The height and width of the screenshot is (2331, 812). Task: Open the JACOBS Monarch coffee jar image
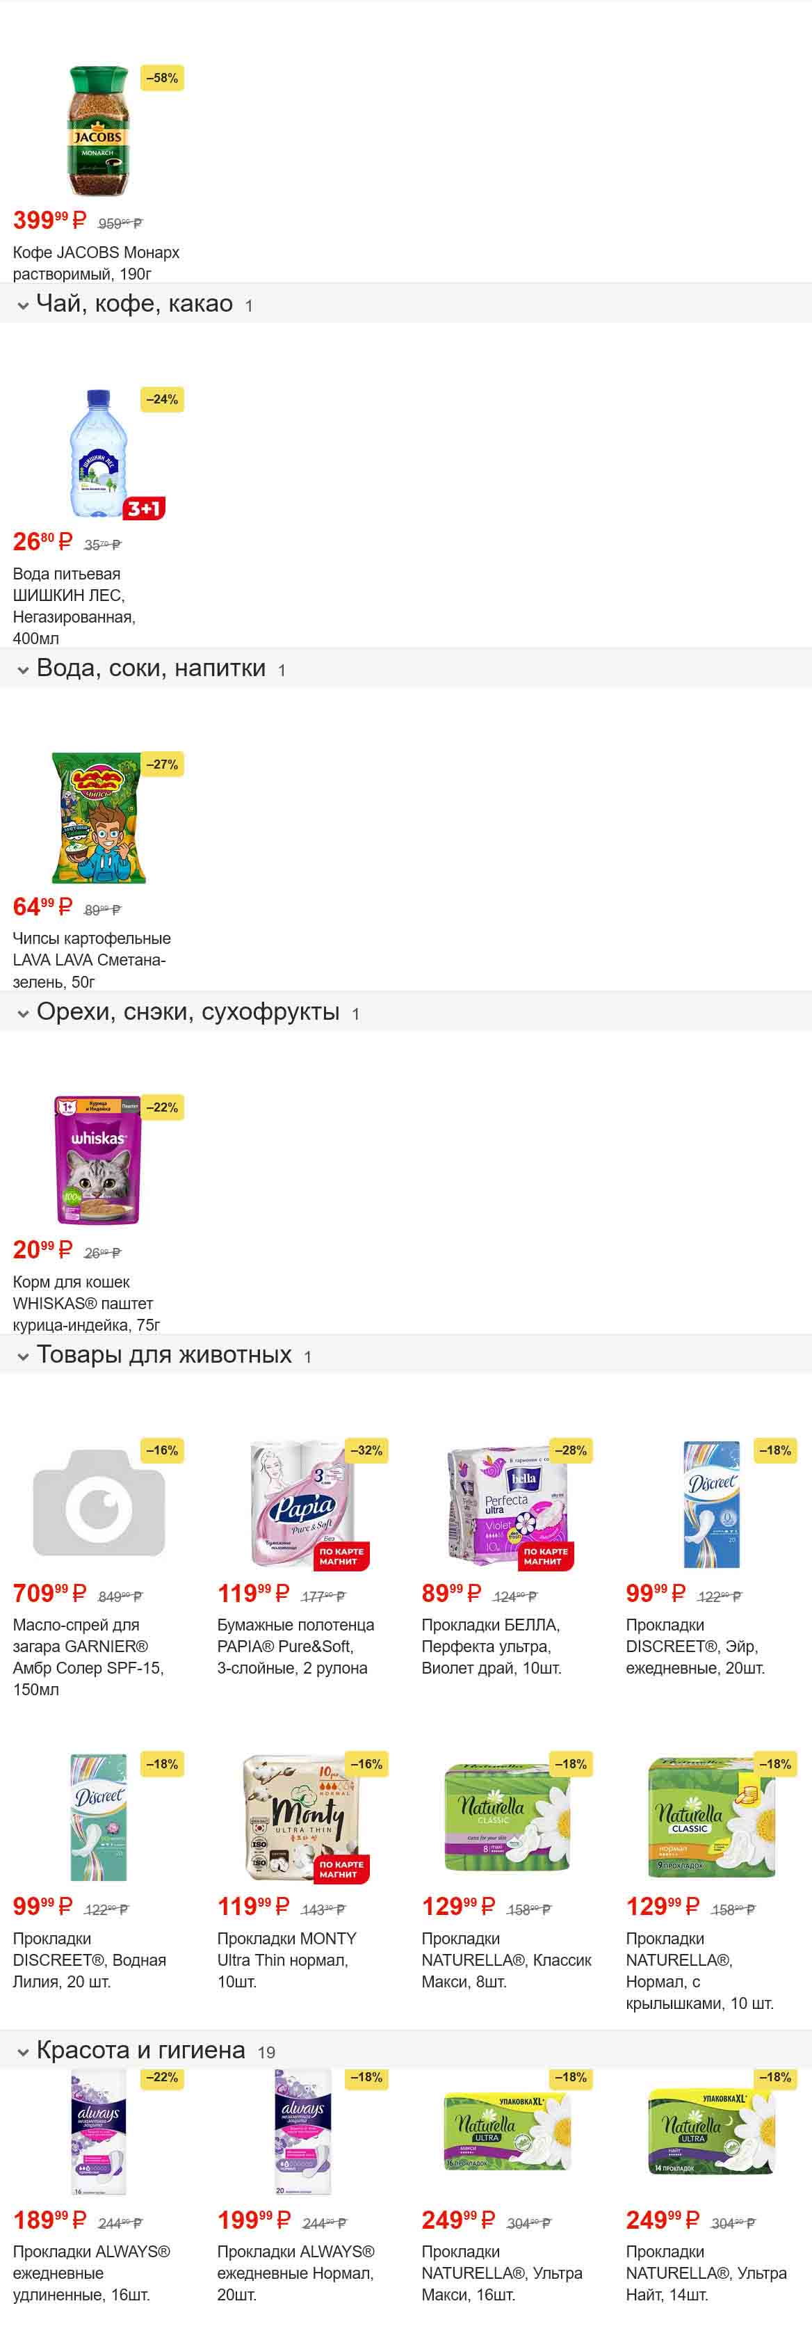(99, 131)
